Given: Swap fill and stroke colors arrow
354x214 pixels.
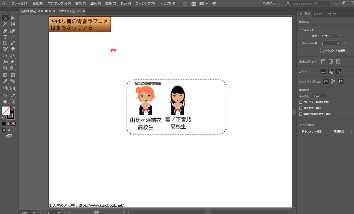Looking at the screenshot, I should click(x=14, y=108).
